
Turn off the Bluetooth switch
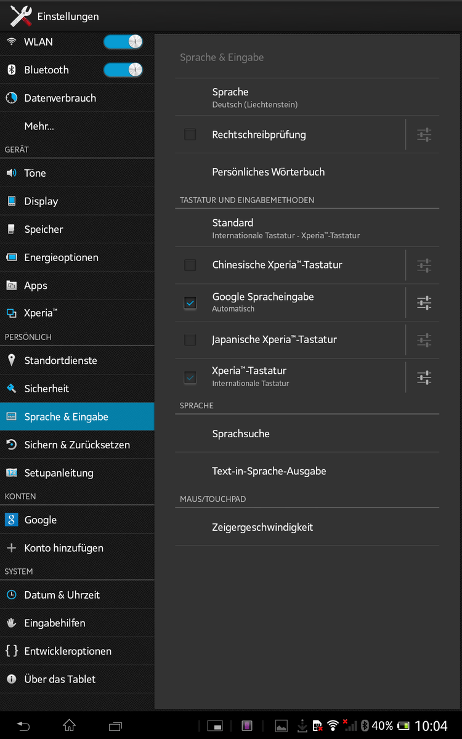coord(123,70)
